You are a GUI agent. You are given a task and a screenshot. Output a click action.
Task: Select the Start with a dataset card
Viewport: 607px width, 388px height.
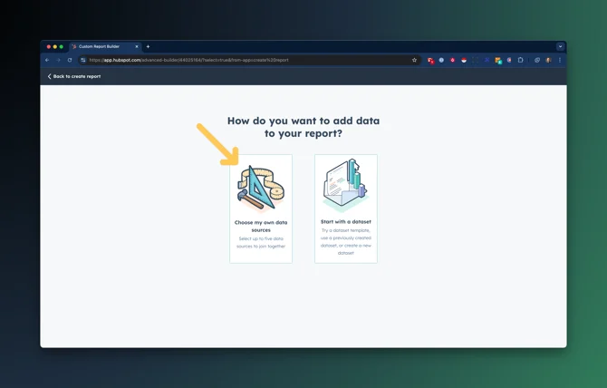[346, 209]
